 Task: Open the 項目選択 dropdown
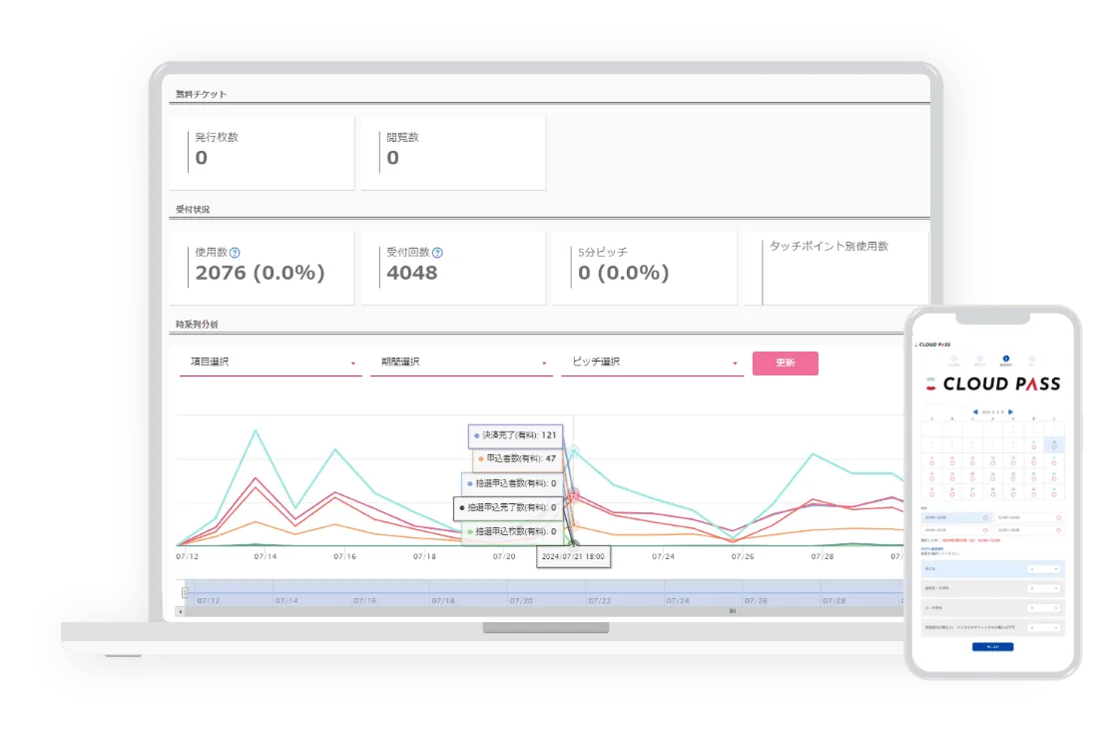pos(270,363)
